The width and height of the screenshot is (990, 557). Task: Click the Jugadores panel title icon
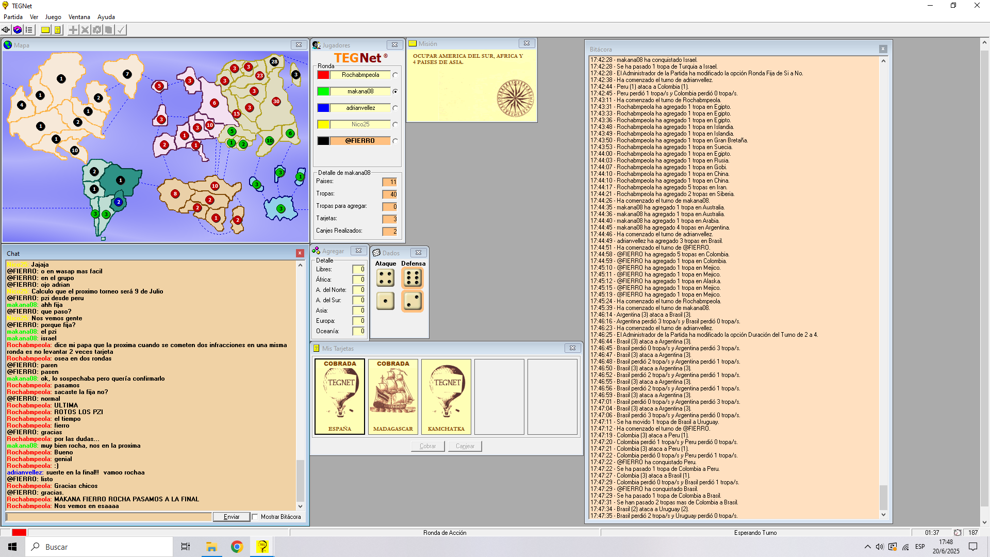pos(317,45)
